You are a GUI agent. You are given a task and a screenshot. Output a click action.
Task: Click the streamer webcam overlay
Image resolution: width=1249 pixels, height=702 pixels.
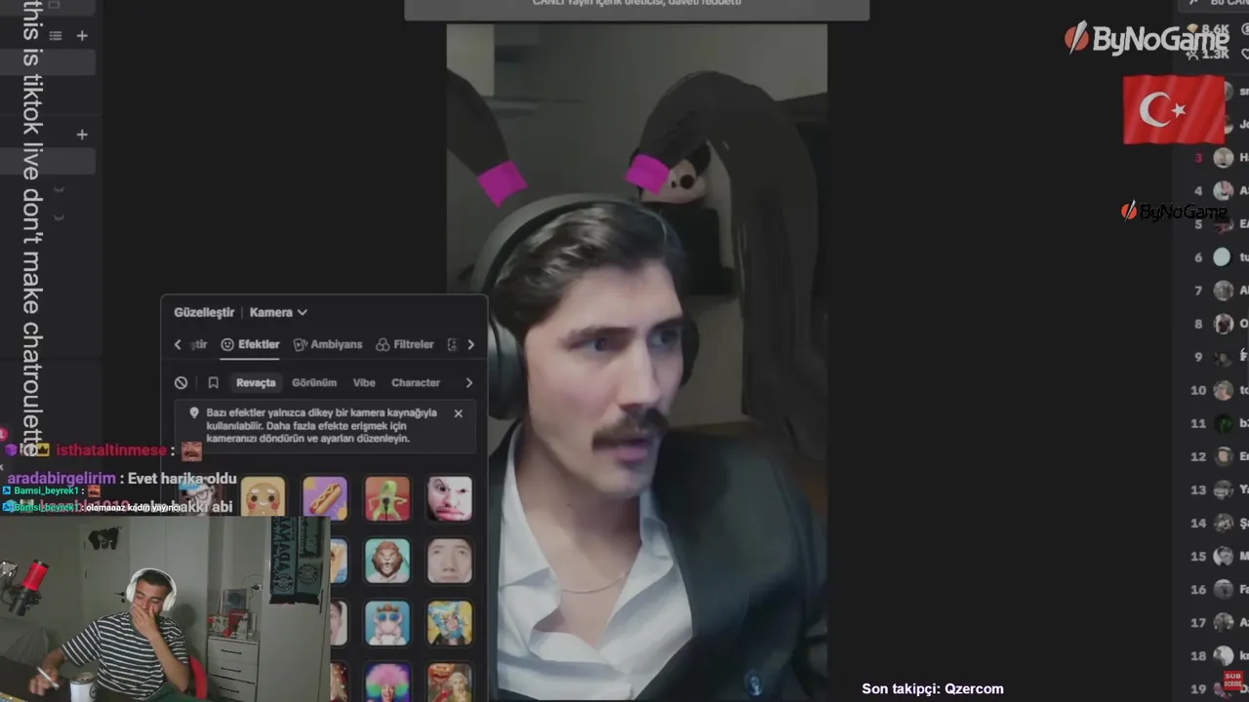click(x=165, y=608)
